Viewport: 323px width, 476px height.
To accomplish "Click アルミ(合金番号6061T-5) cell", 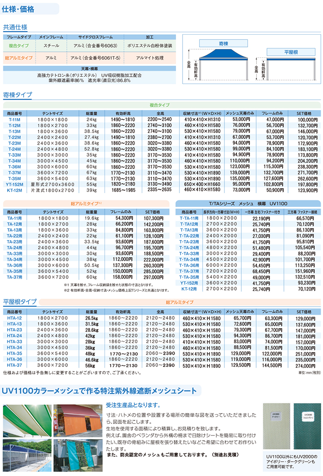I will click(x=95, y=57).
